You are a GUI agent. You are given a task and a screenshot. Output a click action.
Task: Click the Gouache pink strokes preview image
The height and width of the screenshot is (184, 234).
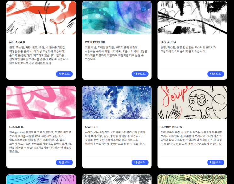[x=41, y=102]
